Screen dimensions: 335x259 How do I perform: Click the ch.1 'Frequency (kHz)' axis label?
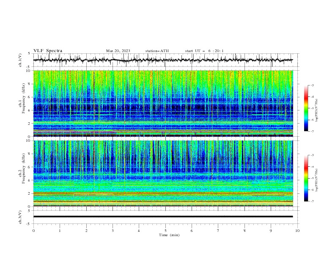[24, 99]
